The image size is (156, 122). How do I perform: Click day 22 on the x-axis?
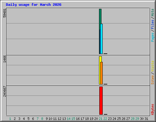coord(105,119)
